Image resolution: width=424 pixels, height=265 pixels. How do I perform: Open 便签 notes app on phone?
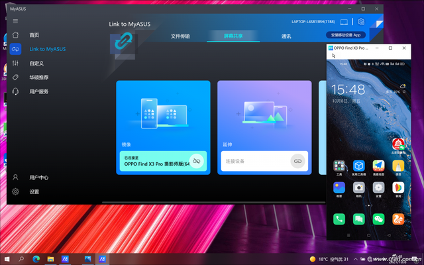398,166
